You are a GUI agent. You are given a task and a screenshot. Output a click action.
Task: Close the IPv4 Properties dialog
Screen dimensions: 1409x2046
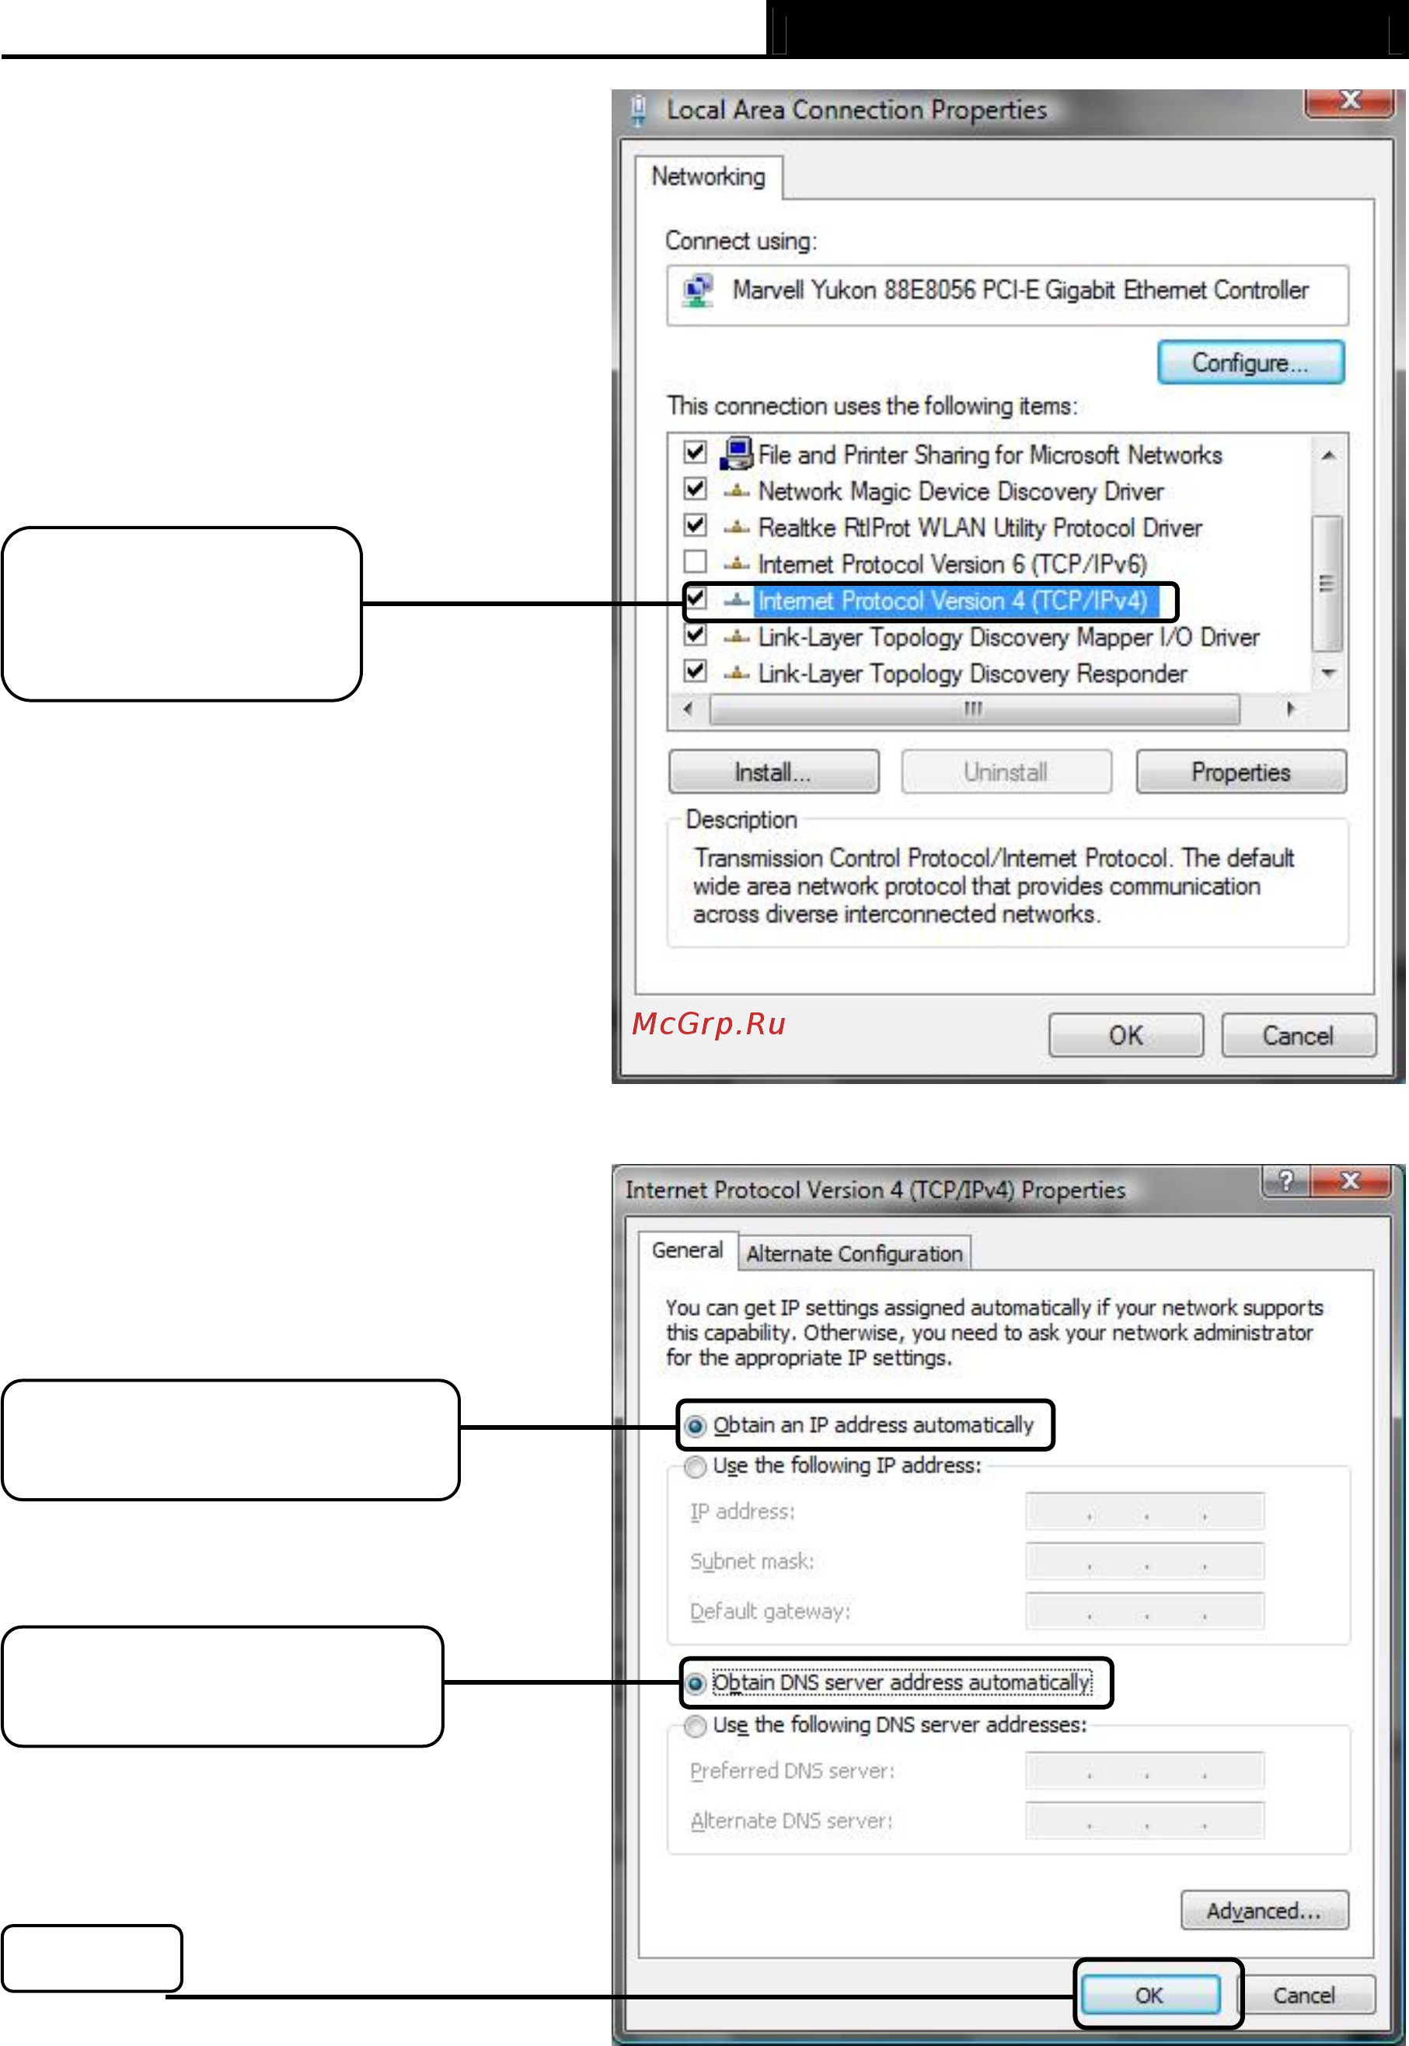1349,1180
